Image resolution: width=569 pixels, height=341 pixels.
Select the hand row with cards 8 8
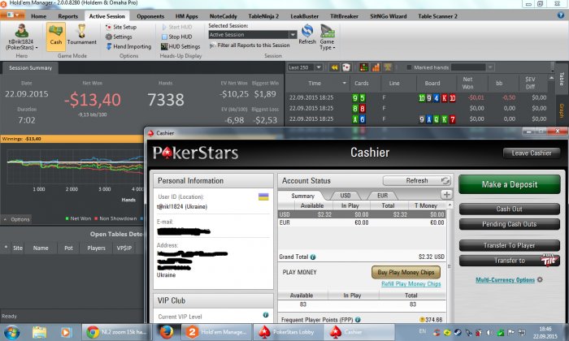[421, 108]
